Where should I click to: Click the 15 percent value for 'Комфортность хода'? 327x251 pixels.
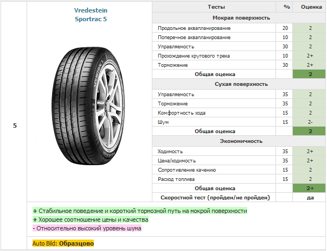click(285, 113)
